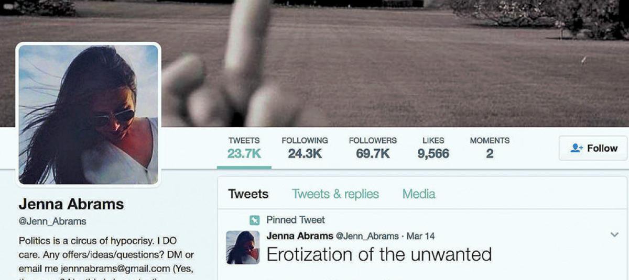The width and height of the screenshot is (629, 280).
Task: Open the large Jenna Abrams profile photo
Action: point(88,114)
